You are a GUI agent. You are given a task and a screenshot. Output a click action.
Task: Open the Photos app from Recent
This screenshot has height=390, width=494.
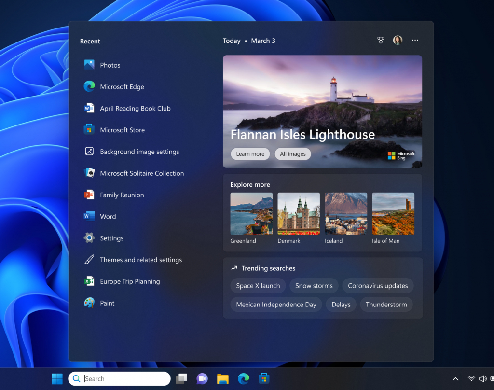coord(110,65)
